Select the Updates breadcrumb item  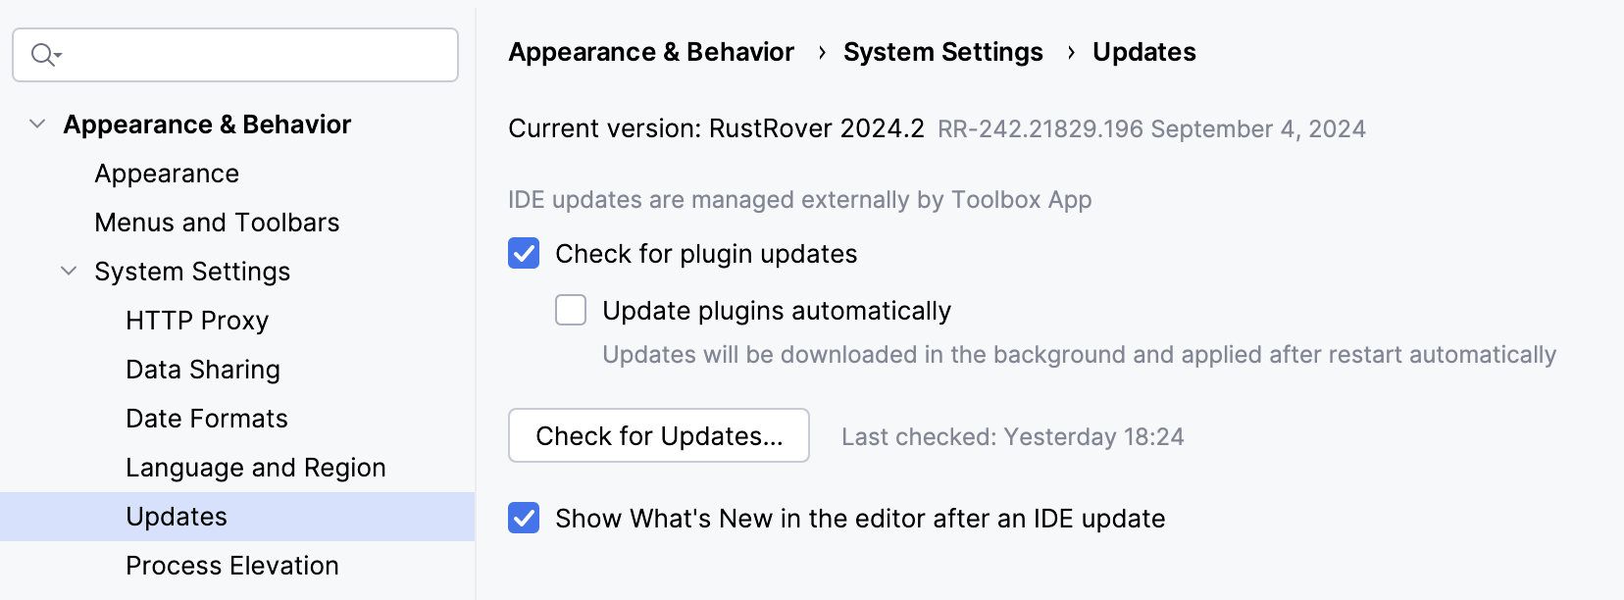(1143, 51)
